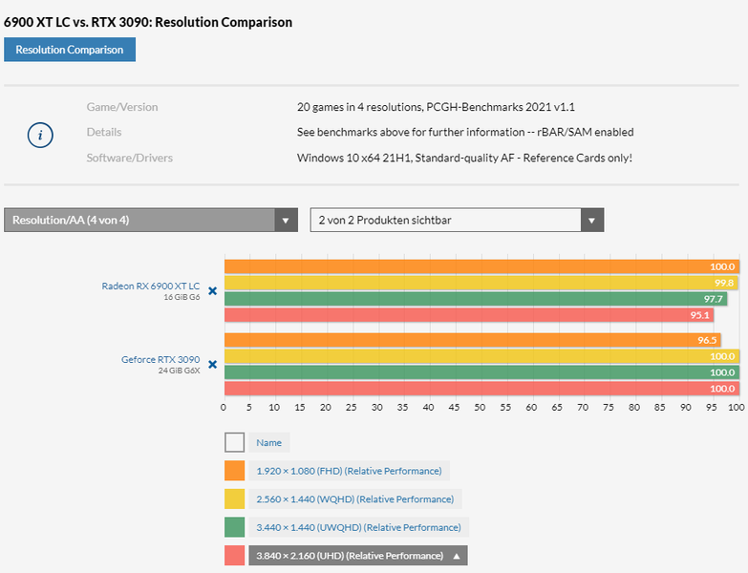Remove Radeon RX 6900 XT LC with X
This screenshot has height=573, width=748.
click(x=213, y=290)
